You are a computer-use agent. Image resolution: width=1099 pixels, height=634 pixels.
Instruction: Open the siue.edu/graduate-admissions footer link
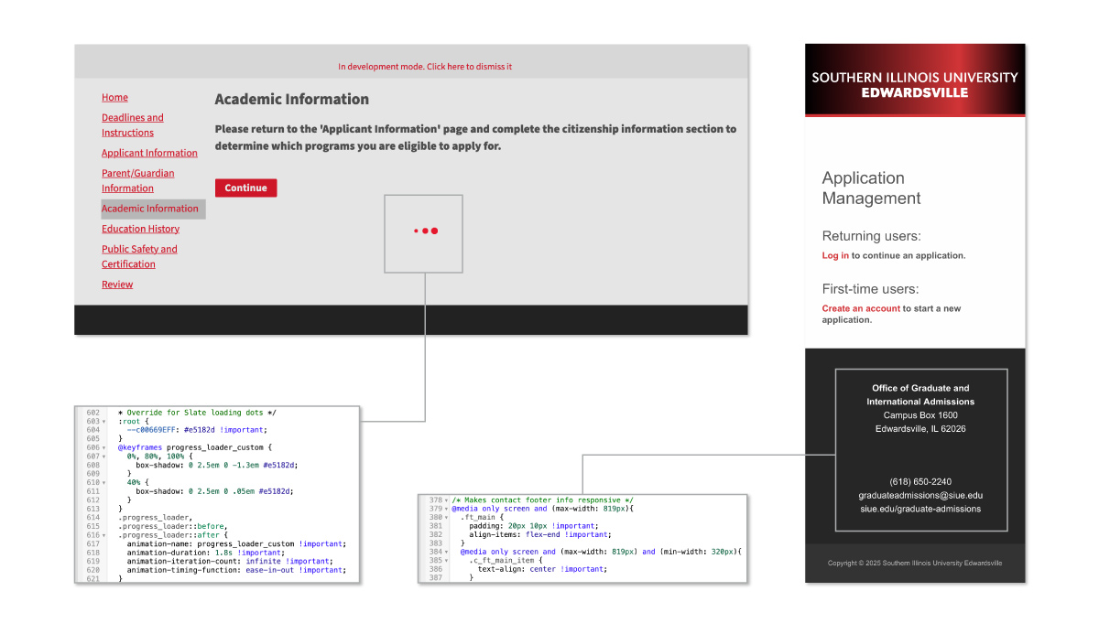pyautogui.click(x=920, y=510)
